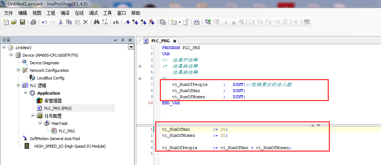This screenshot has height=165, width=381.
Task: Click the greyed logout gear icon
Action: (216, 22)
